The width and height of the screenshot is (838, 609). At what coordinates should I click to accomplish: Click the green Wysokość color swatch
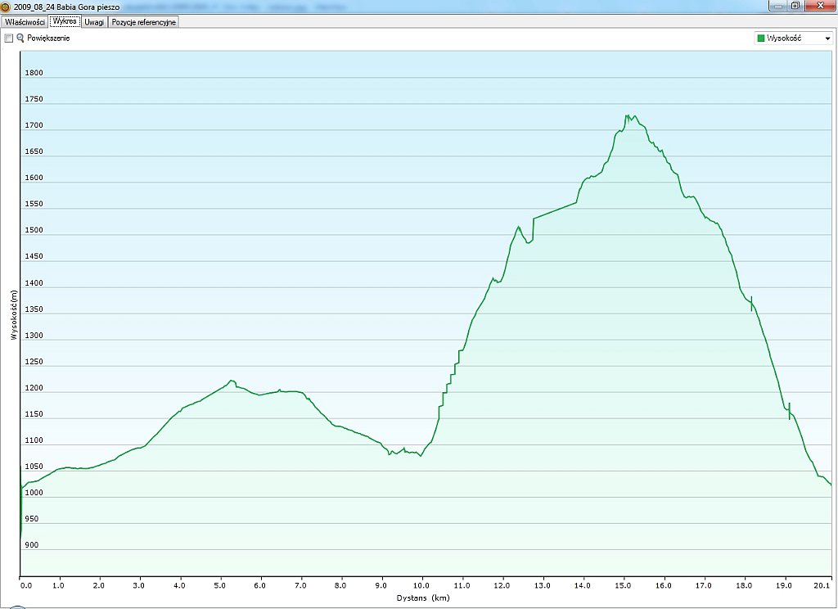click(762, 38)
